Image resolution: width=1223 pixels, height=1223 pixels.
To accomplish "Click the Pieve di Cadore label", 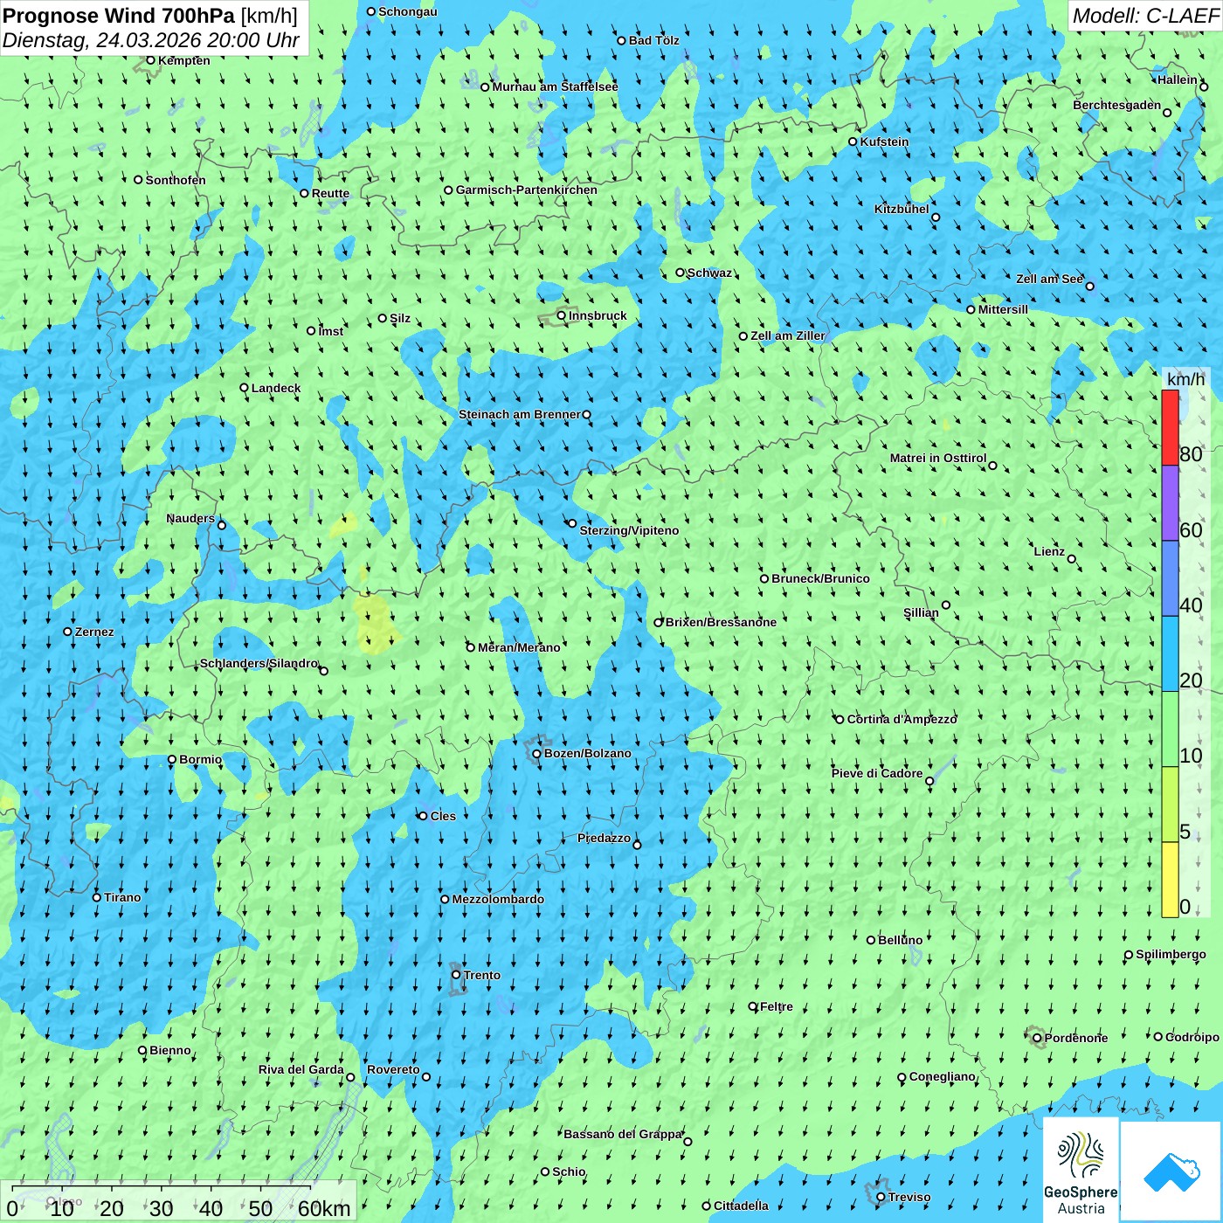I will pos(877,773).
